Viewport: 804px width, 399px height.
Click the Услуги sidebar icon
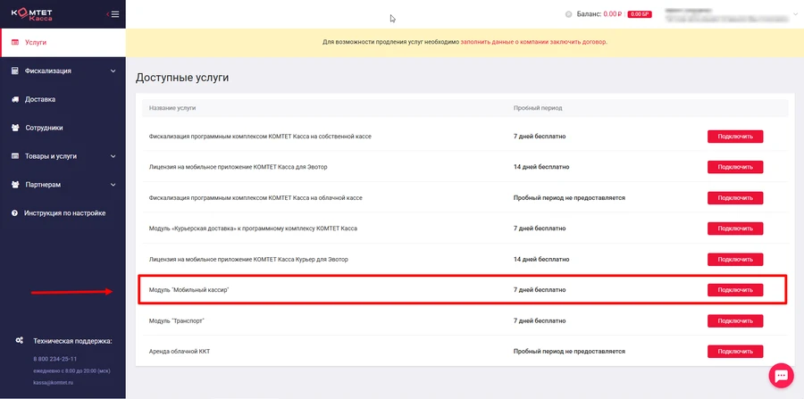tap(15, 42)
